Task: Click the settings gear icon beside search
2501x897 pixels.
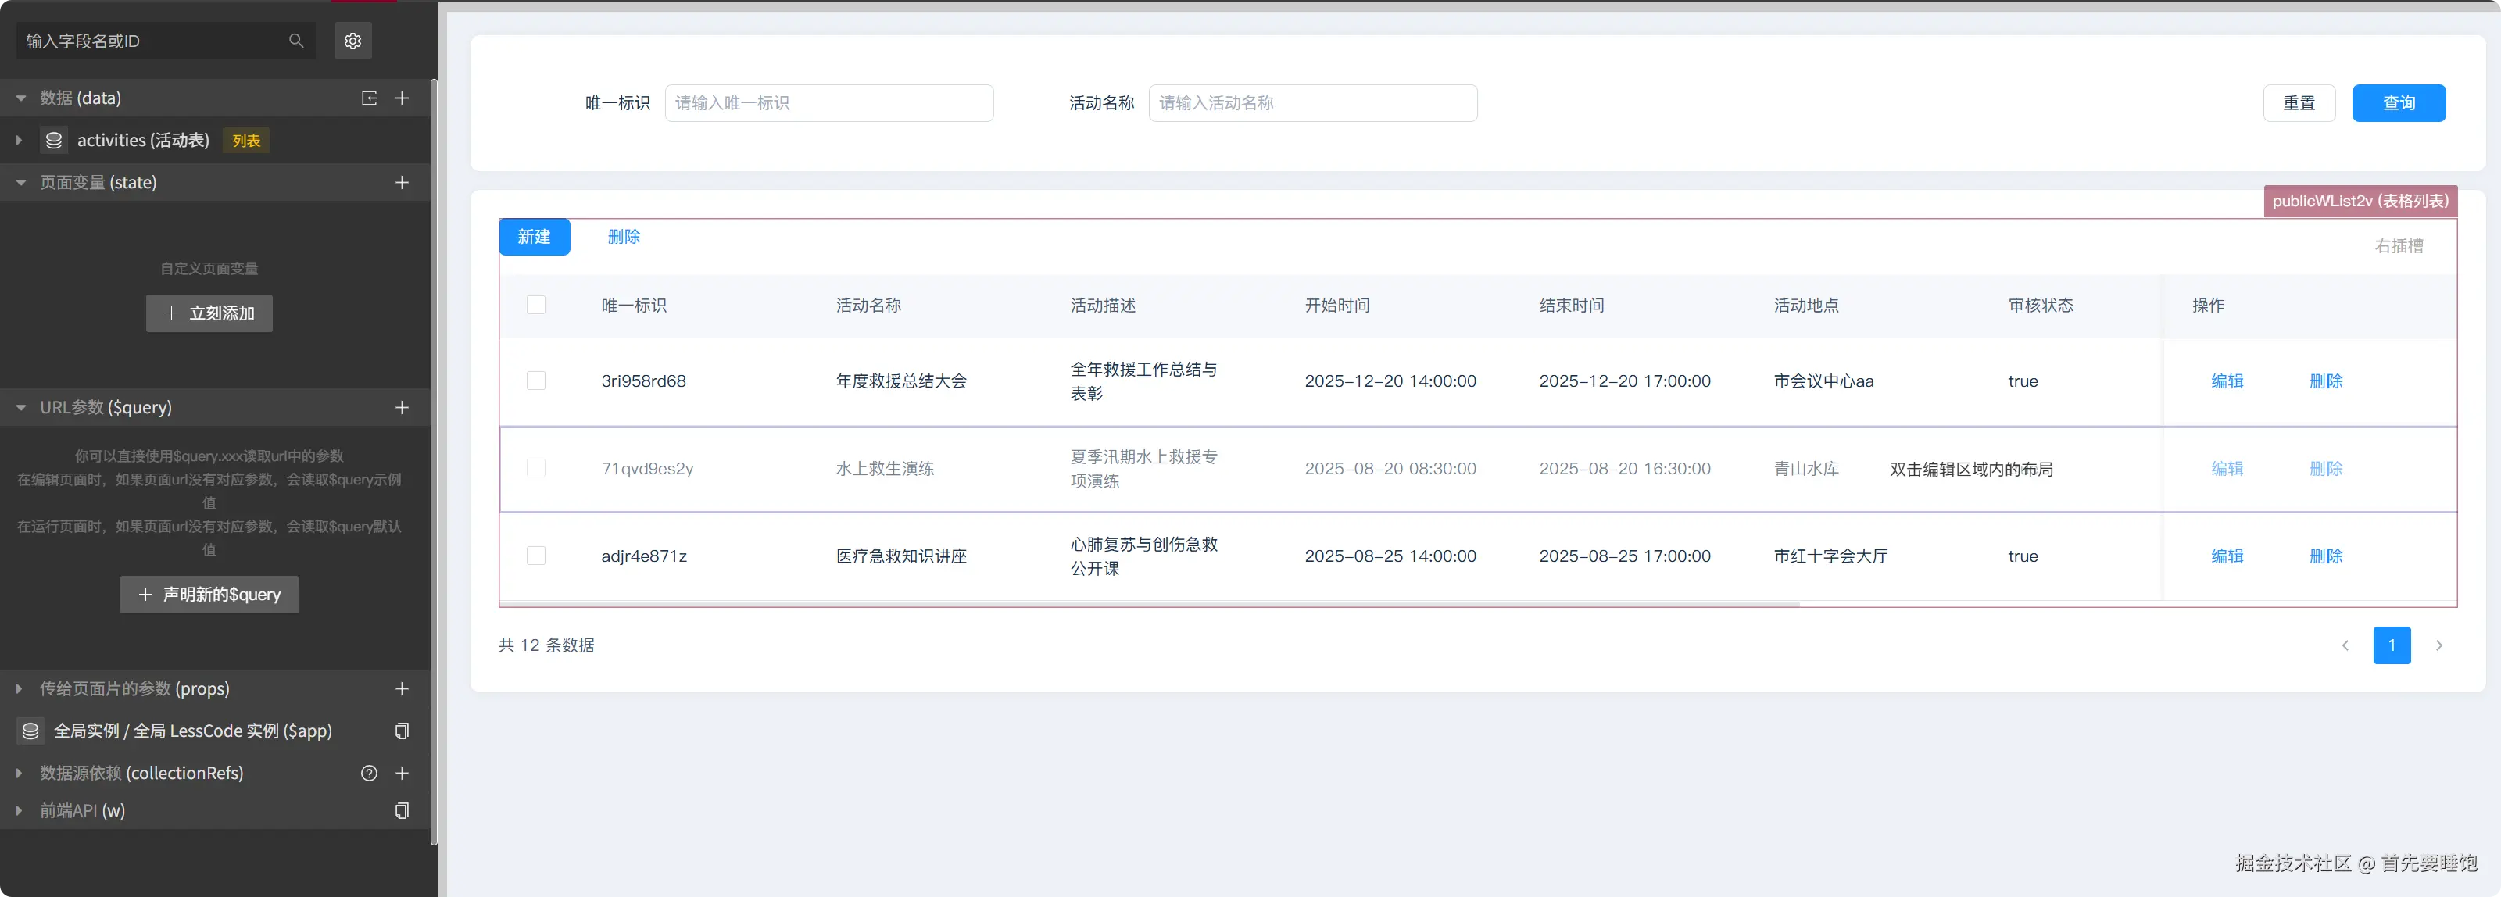Action: pyautogui.click(x=352, y=41)
